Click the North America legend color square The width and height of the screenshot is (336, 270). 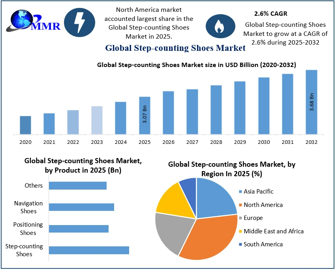pyautogui.click(x=240, y=205)
